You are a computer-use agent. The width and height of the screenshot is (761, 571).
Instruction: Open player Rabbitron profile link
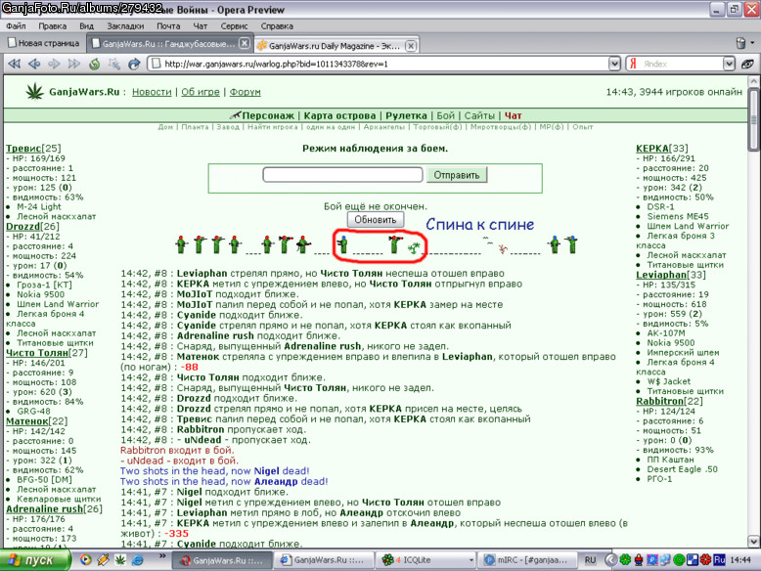[659, 401]
